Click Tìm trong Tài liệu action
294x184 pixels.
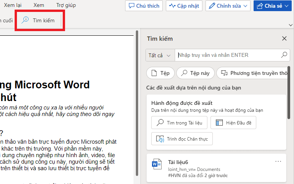pos(179,123)
